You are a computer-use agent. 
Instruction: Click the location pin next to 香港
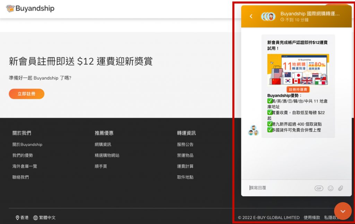click(x=17, y=218)
